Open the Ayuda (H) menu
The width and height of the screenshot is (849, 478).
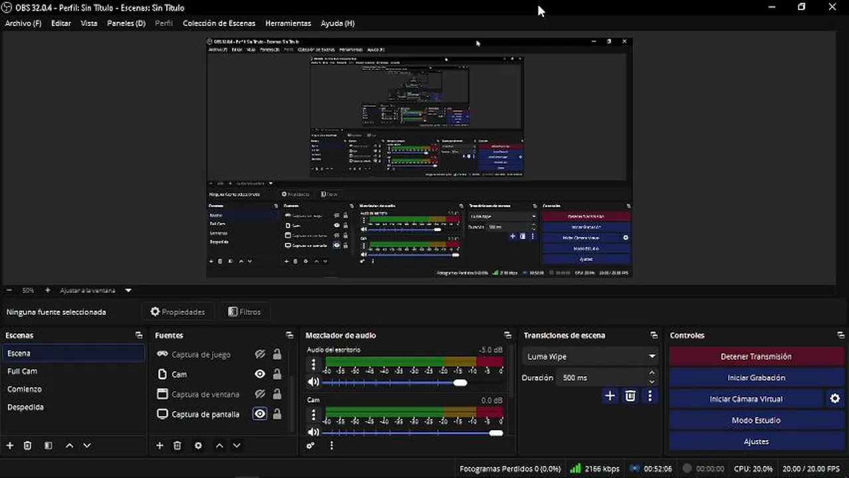pyautogui.click(x=337, y=23)
